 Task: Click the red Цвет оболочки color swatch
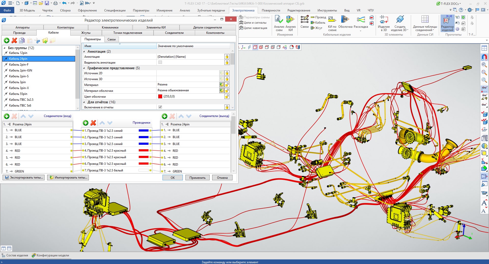(x=160, y=96)
